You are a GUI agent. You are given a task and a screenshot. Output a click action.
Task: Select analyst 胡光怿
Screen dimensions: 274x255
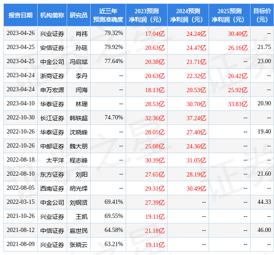pos(79,189)
